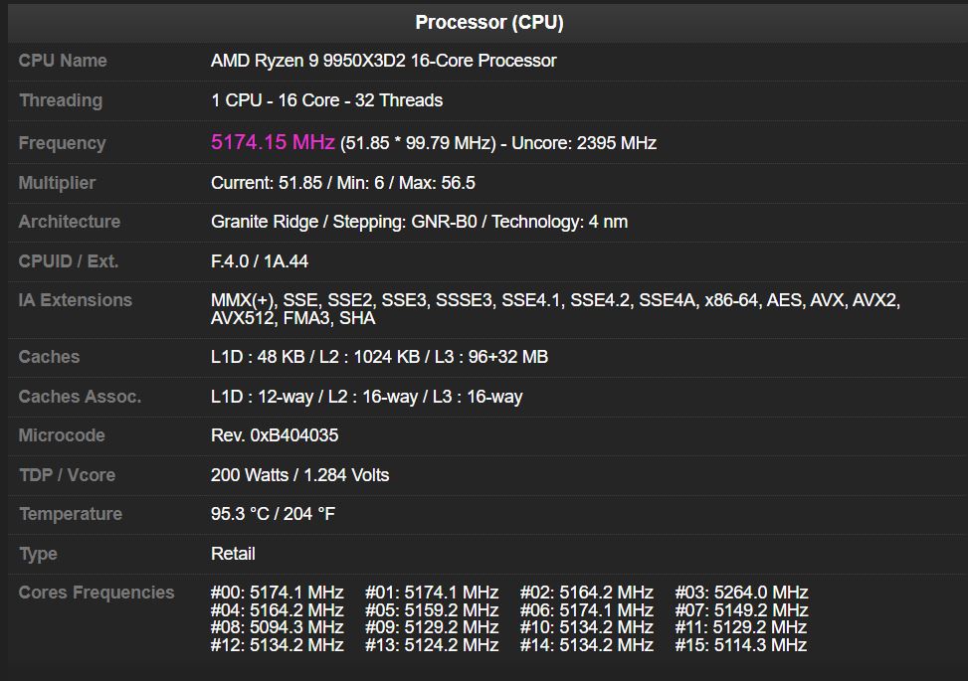Click the 1 CPU - 16 Core - 32 Threads value
This screenshot has height=681, width=968.
point(326,100)
